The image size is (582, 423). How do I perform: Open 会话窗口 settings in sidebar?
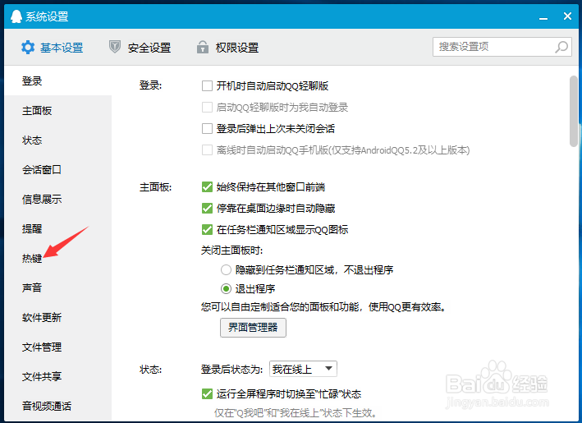[x=58, y=170]
